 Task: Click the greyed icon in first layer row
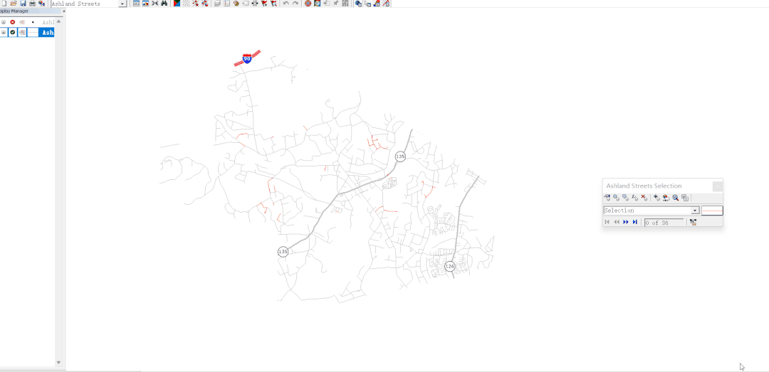(x=22, y=22)
